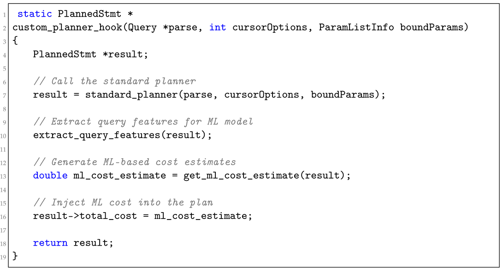
Task: Click the Query parameter type in the signature
Action: pos(142,28)
